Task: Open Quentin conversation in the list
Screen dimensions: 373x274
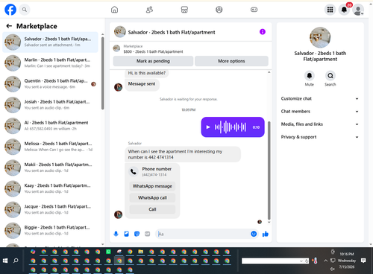Action: click(x=50, y=84)
